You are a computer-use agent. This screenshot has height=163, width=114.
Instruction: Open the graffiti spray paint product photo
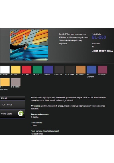tap(29, 45)
